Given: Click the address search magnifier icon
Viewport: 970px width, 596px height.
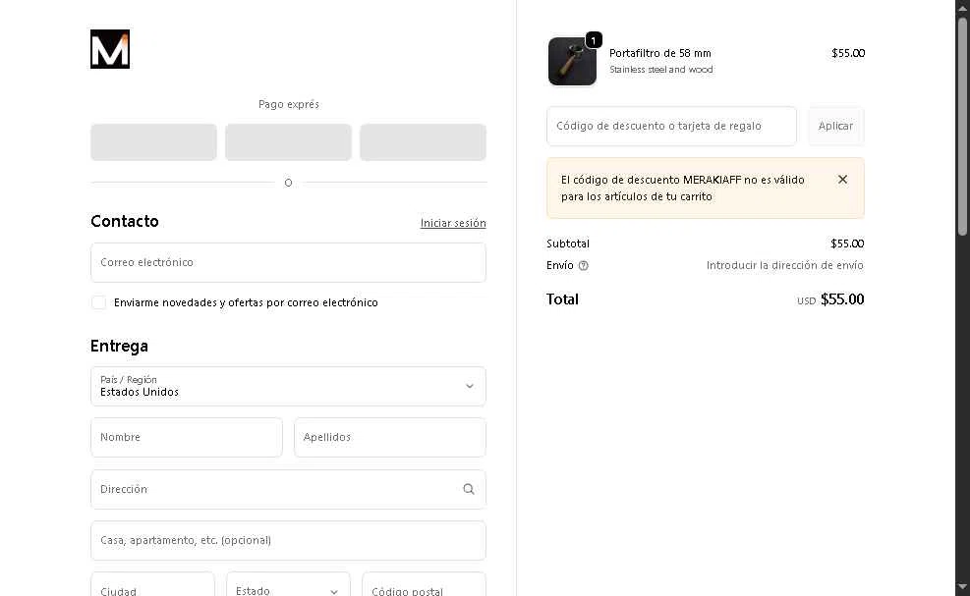Looking at the screenshot, I should click(x=469, y=489).
